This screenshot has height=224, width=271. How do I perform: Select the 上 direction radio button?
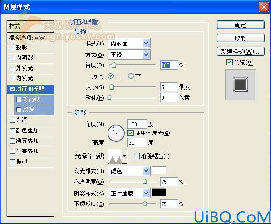point(111,76)
